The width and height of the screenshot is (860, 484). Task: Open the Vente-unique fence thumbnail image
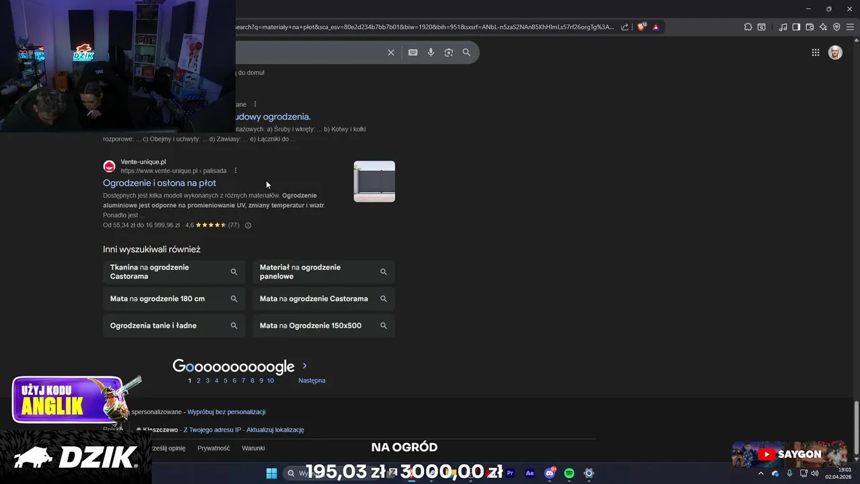(x=374, y=182)
